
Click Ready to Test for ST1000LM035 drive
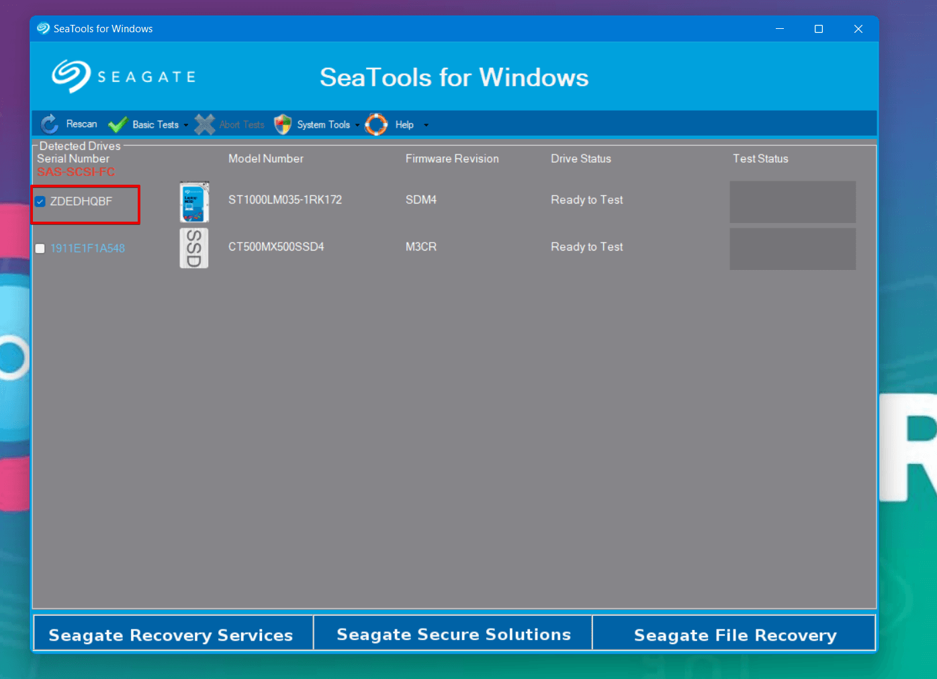pyautogui.click(x=587, y=200)
